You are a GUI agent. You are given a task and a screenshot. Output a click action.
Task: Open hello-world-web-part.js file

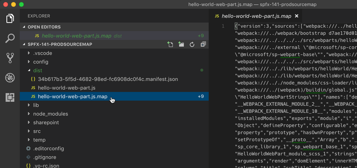(114, 88)
